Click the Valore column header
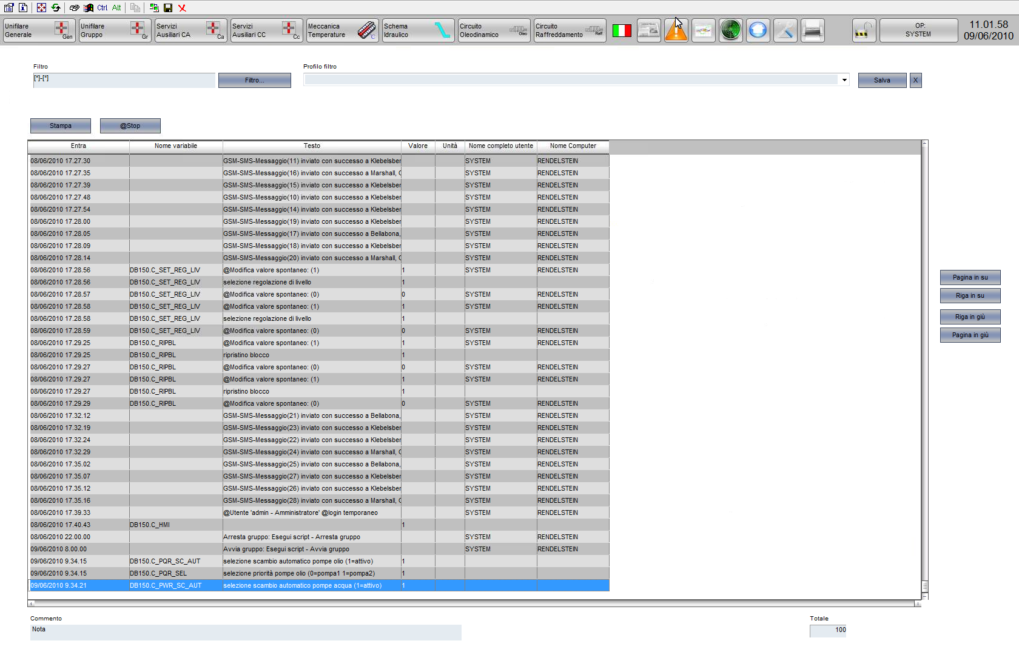The width and height of the screenshot is (1019, 652). point(418,146)
